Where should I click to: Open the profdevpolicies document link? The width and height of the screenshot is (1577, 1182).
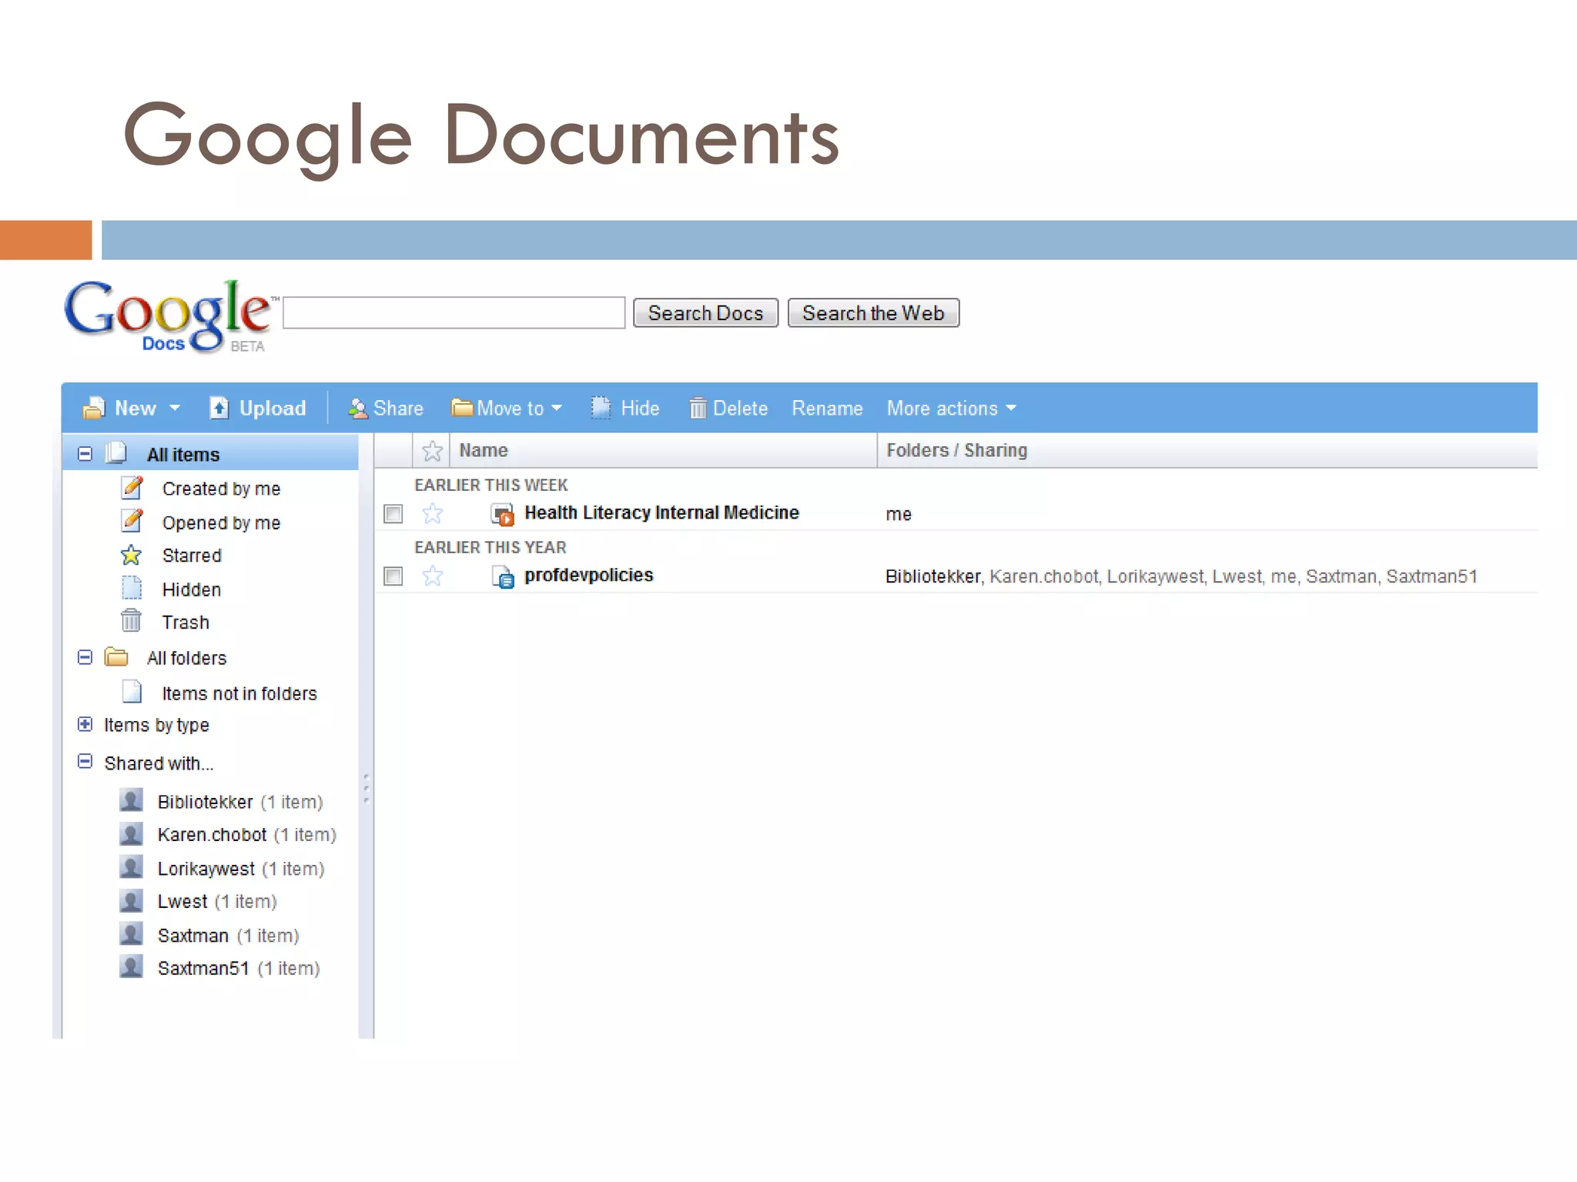coord(588,575)
